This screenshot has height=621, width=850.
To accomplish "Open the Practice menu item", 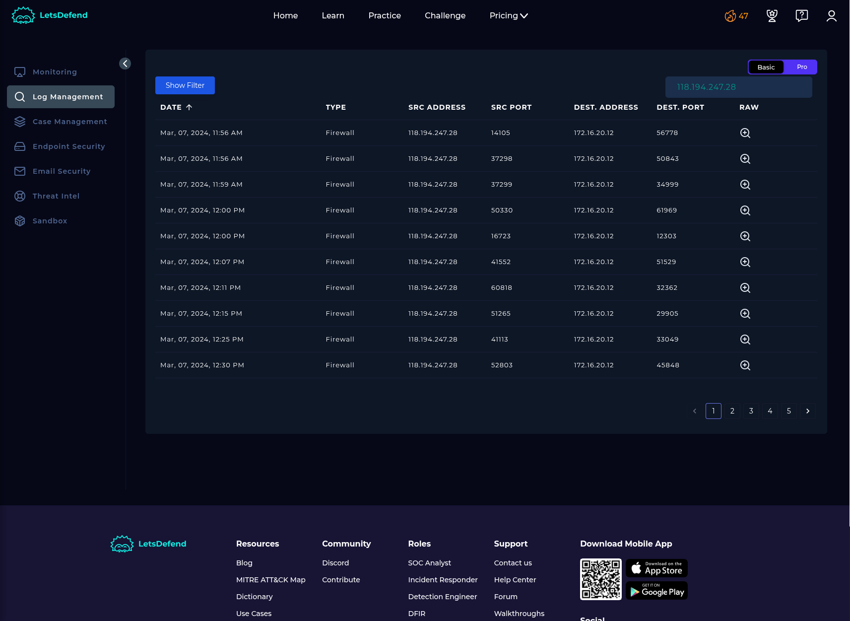I will 385,16.
